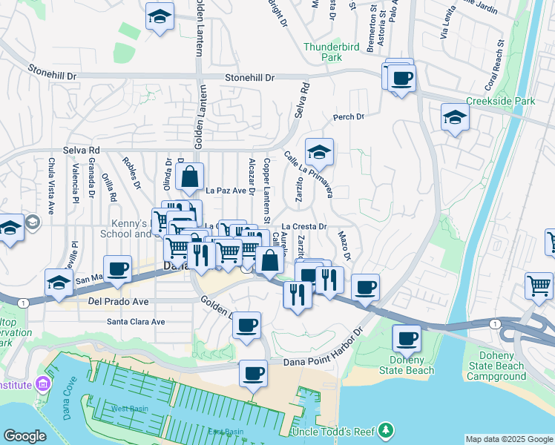Click the Chula Vista Ave label
This screenshot has height=445, width=555.
click(51, 186)
